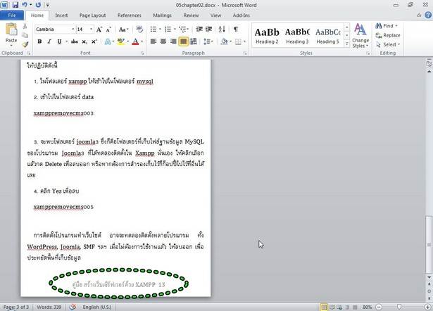Click the vertical scrollbar thumb
This screenshot has width=433, height=311.
point(429,244)
